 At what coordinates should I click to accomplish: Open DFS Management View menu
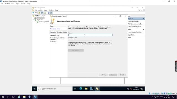[45, 10]
